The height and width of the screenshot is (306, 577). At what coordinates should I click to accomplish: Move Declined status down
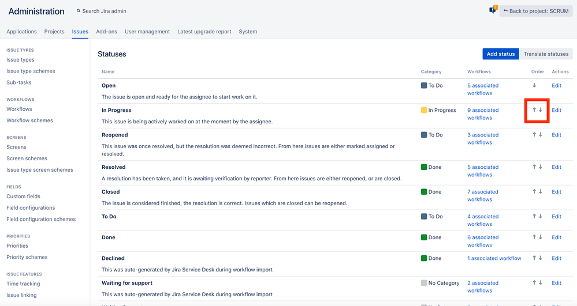click(541, 258)
